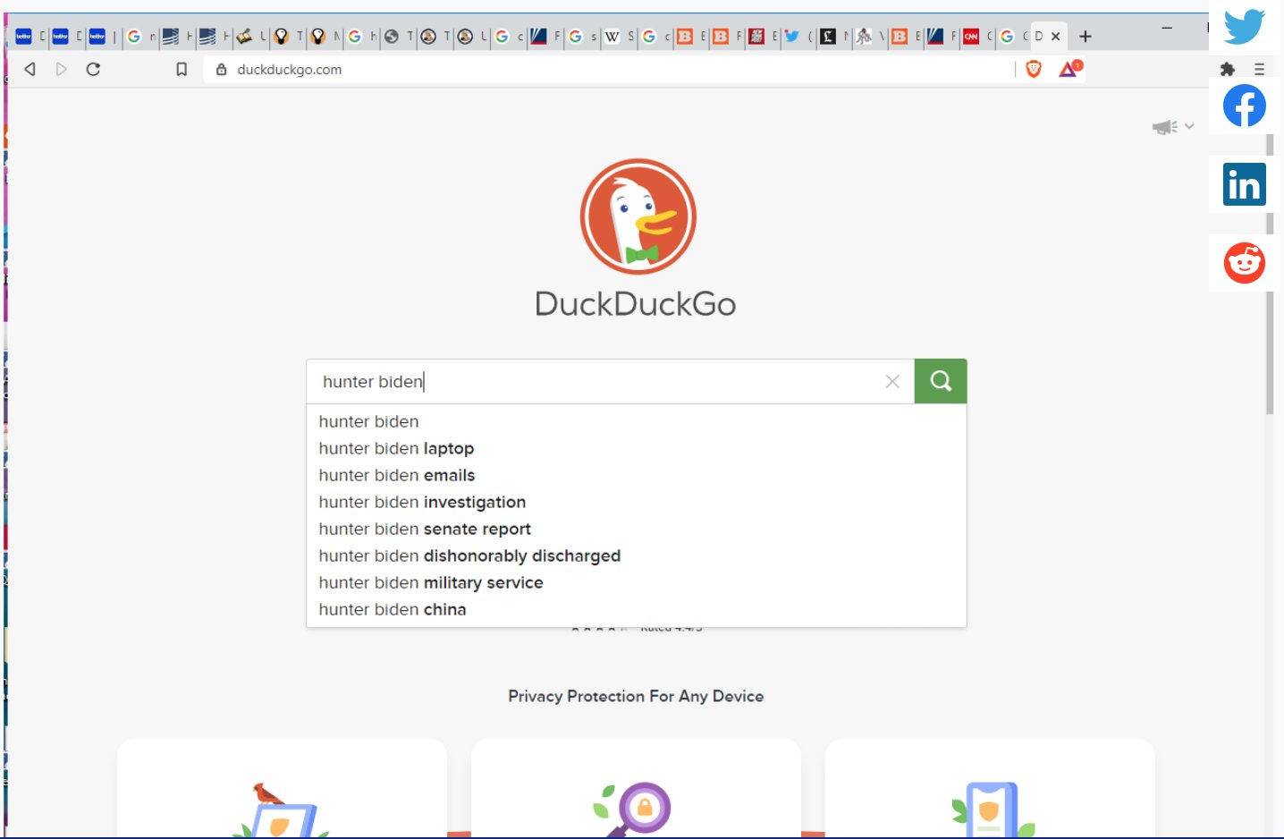Pick the 'hunter biden military service' suggestion
The height and width of the screenshot is (839, 1284).
pyautogui.click(x=637, y=582)
